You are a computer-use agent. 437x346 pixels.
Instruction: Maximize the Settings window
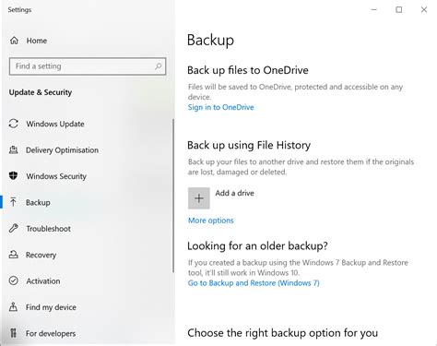click(399, 10)
